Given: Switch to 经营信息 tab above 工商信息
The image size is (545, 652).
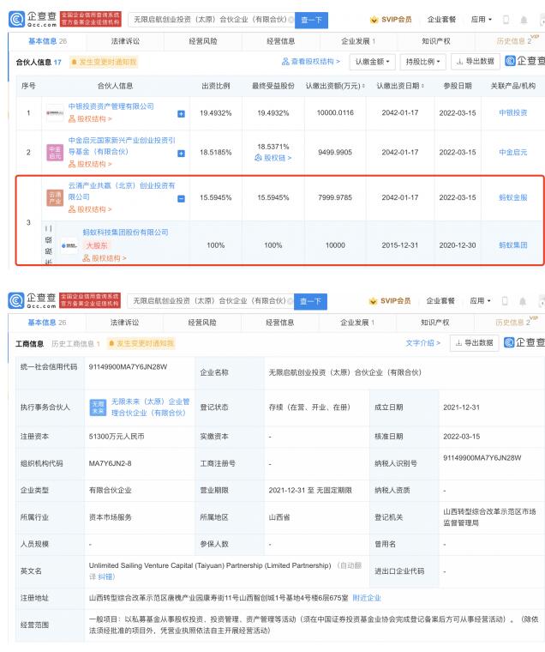Looking at the screenshot, I should pos(280,323).
